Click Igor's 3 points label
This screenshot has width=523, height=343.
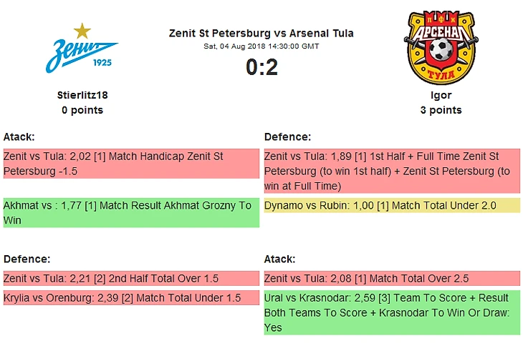(x=441, y=110)
